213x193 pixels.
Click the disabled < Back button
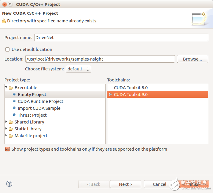[94, 184]
